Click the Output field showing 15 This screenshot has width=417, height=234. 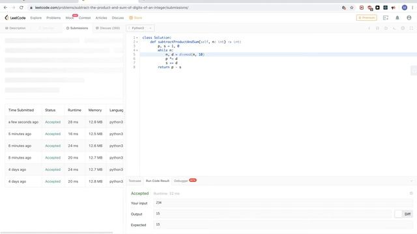(272, 214)
